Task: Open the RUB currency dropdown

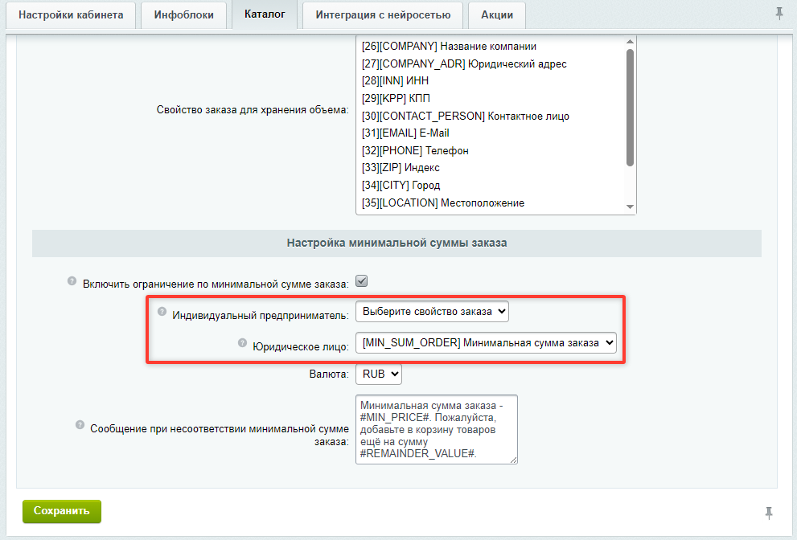Action: [x=379, y=374]
